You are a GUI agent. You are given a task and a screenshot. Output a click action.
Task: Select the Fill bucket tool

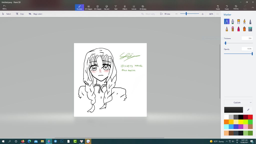pyautogui.click(x=250, y=29)
